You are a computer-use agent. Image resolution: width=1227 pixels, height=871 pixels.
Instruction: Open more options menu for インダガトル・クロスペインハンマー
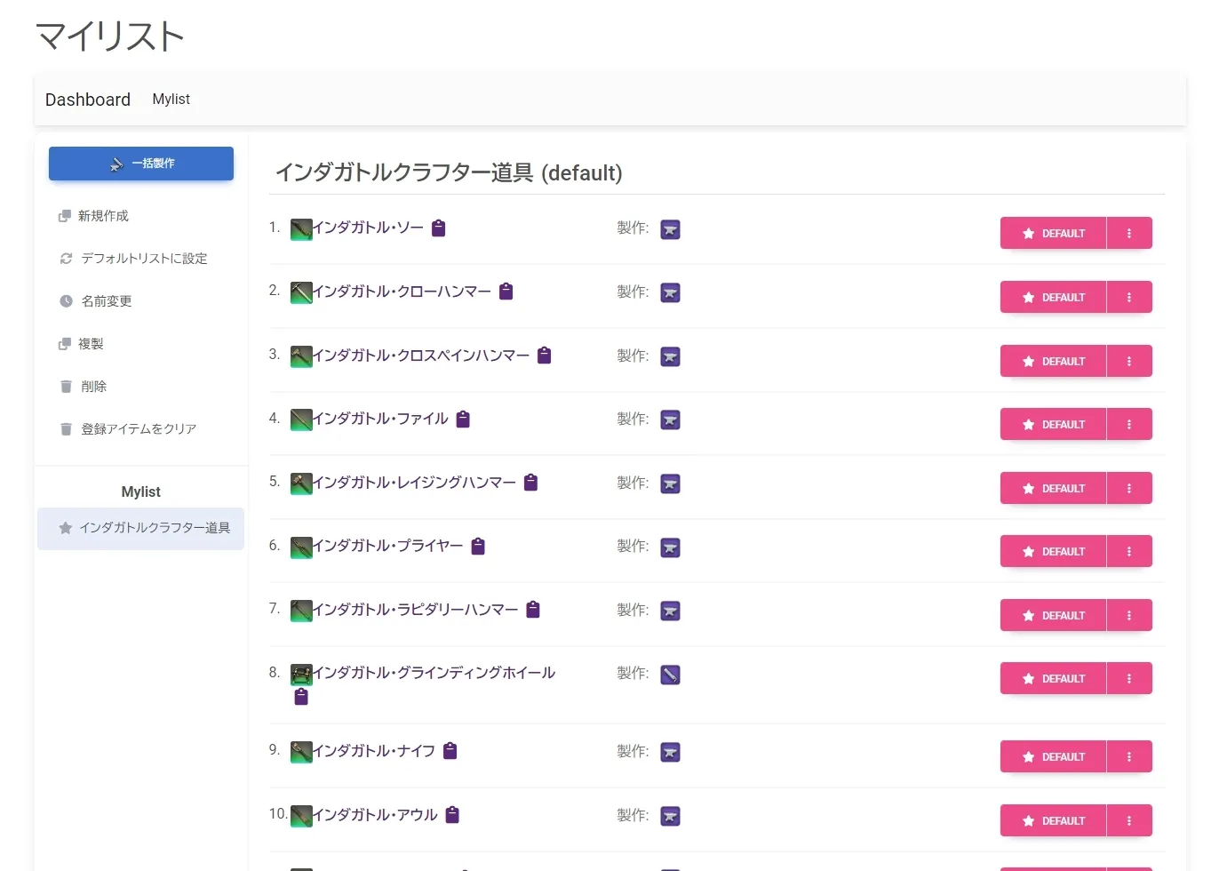(1129, 361)
